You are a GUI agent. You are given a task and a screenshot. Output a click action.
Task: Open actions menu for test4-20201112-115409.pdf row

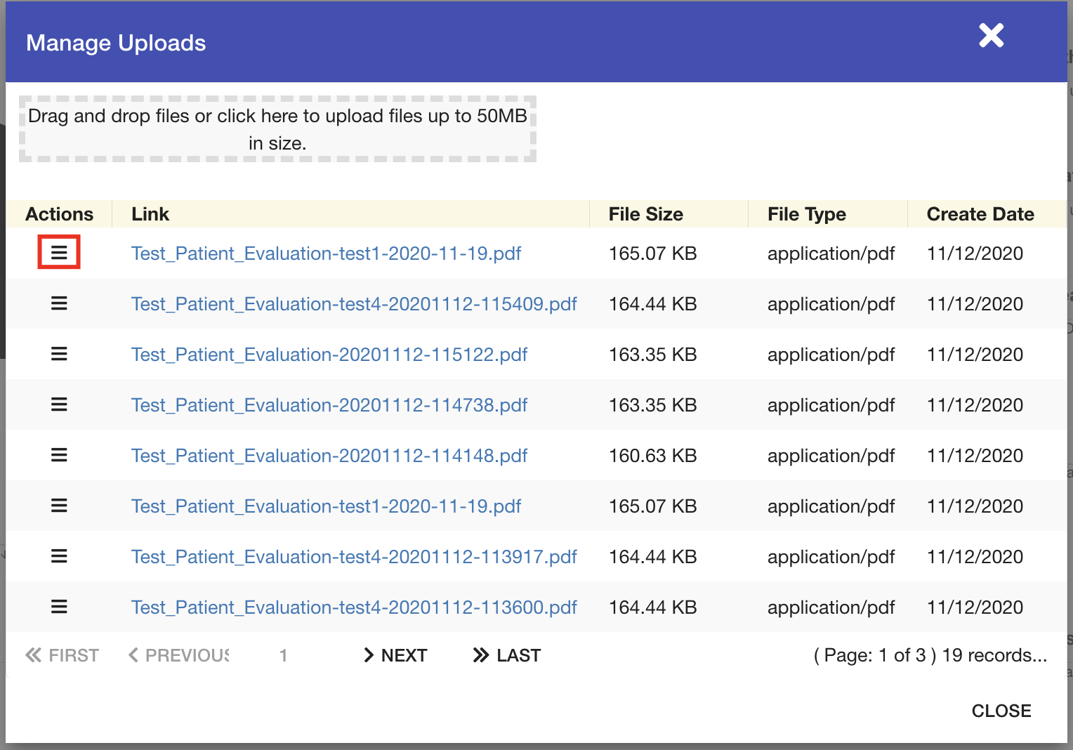59,303
